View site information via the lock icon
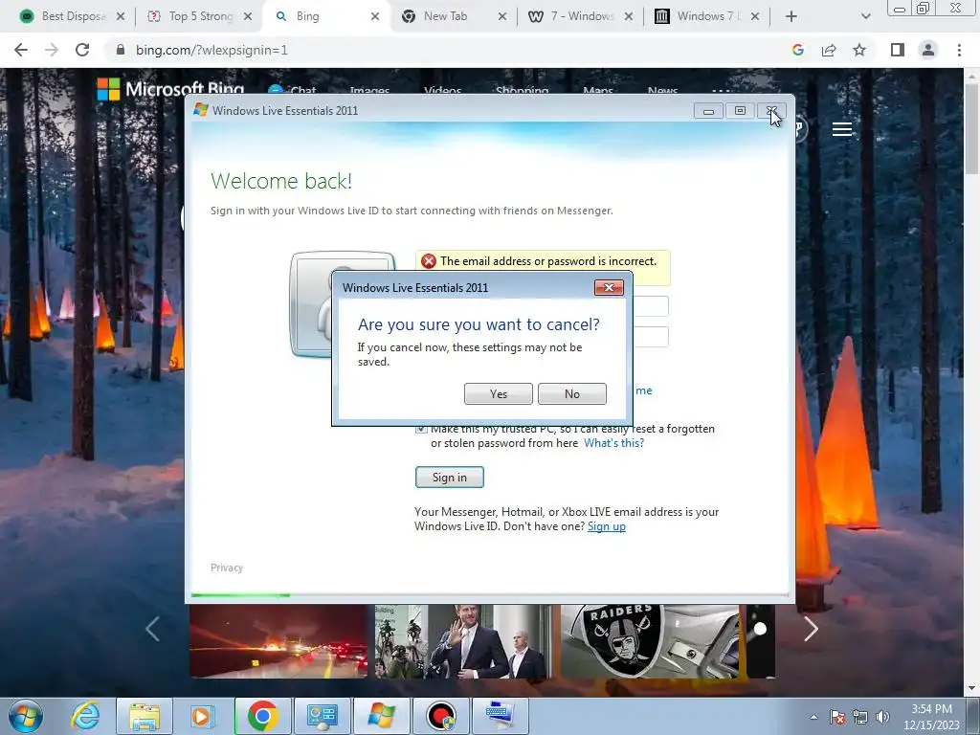The height and width of the screenshot is (735, 980). [x=121, y=50]
